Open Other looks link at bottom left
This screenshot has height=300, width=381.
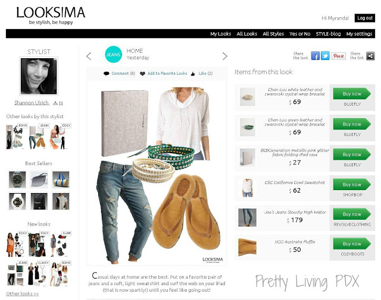[23, 293]
